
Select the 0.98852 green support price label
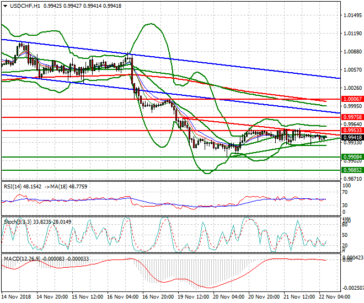[x=352, y=170]
